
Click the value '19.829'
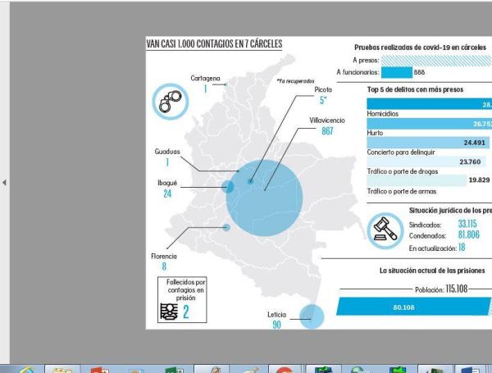[x=479, y=180]
